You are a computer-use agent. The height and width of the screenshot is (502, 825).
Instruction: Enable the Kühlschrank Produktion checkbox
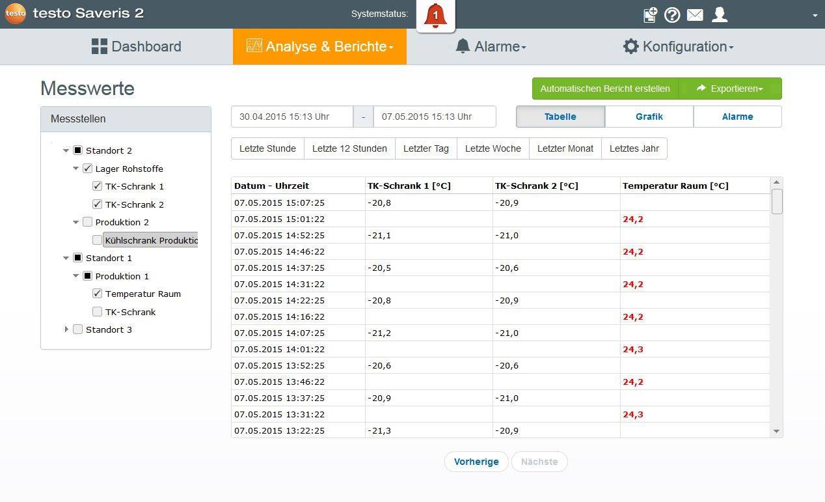(97, 240)
